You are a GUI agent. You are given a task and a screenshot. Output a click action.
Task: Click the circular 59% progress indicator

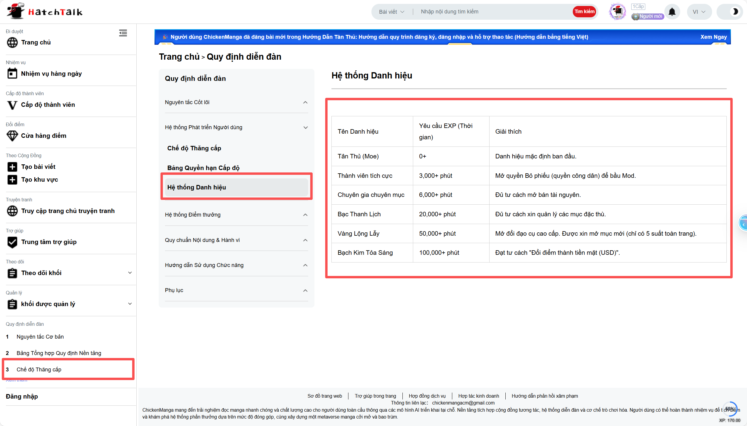[730, 409]
